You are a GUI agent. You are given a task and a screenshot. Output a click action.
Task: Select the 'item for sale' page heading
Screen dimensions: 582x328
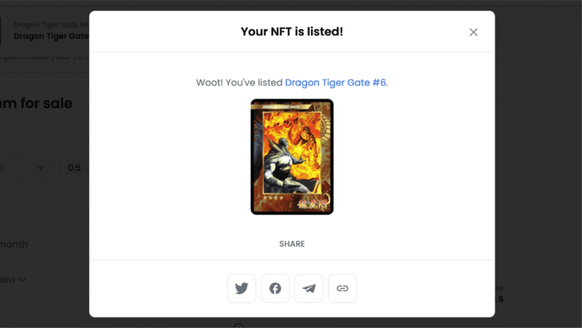click(x=36, y=103)
